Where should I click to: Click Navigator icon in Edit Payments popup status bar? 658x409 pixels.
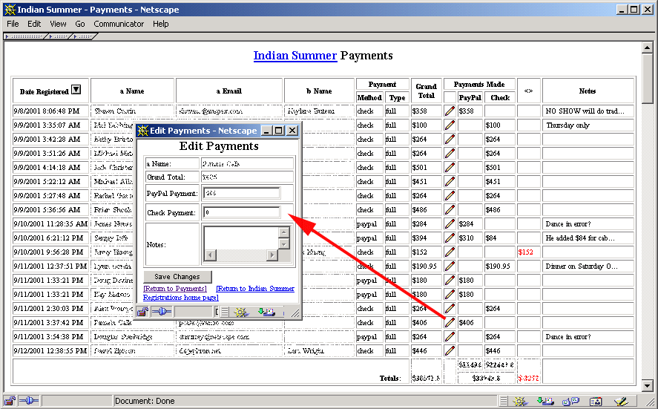(x=241, y=312)
